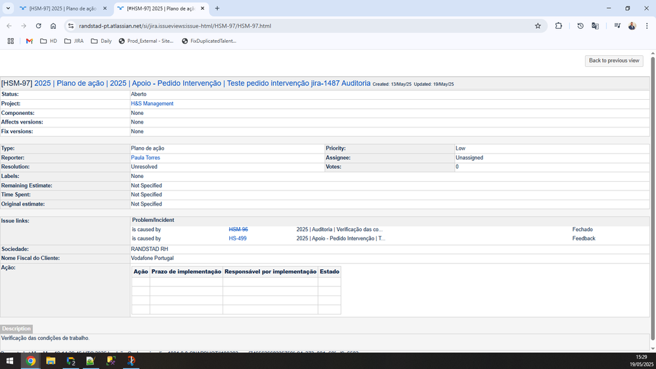Open the Daily bookmarks folder
The height and width of the screenshot is (369, 656).
(101, 41)
